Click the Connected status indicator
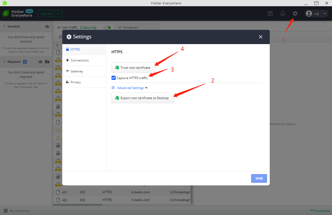This screenshot has height=215, width=332. tap(320, 211)
